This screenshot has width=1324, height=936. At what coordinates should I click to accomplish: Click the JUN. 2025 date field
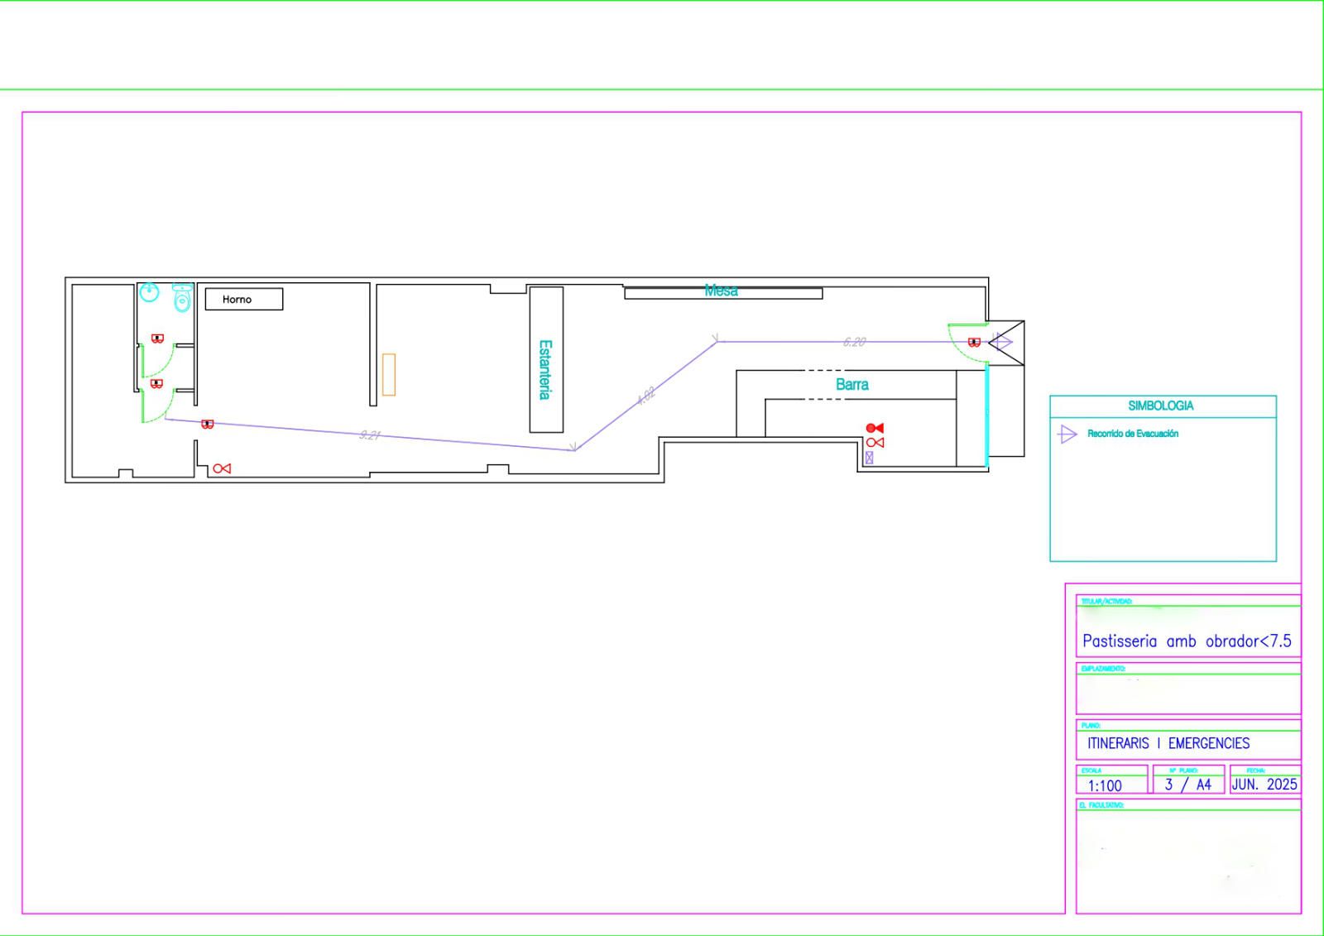1264,784
